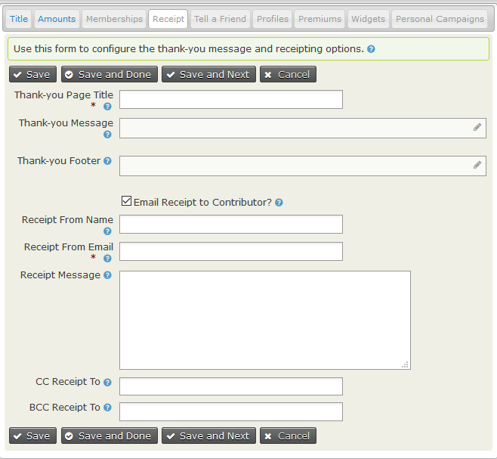497x459 pixels.
Task: Uncheck Email Receipt to Contributor checkbox
Action: click(x=126, y=201)
